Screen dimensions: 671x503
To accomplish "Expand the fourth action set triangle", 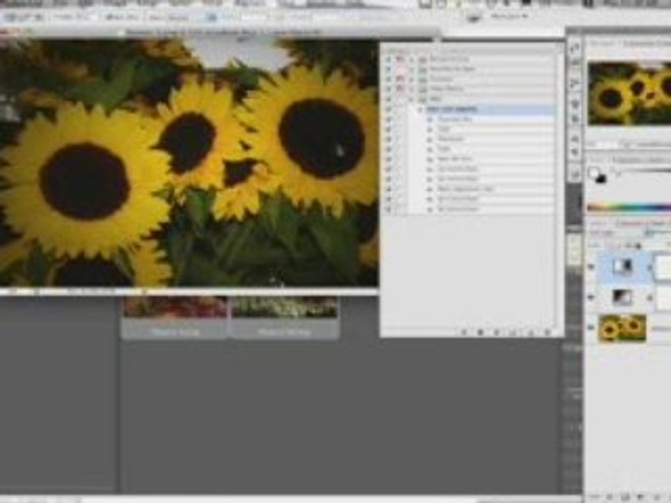I will pyautogui.click(x=412, y=89).
